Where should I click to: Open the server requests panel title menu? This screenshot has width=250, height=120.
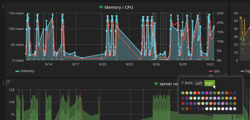(x=169, y=84)
